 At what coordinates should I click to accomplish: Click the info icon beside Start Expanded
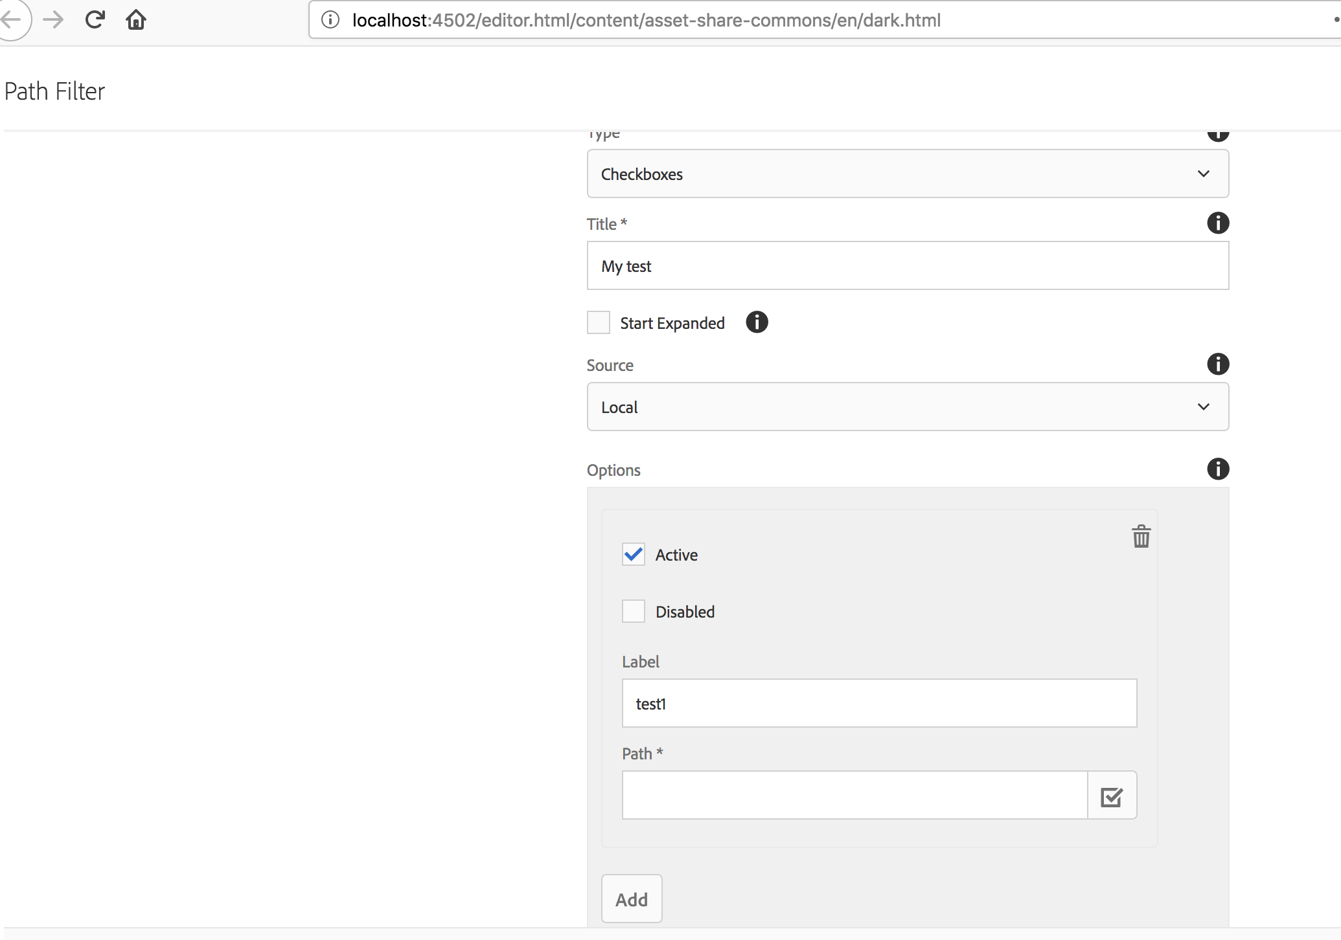pos(756,322)
